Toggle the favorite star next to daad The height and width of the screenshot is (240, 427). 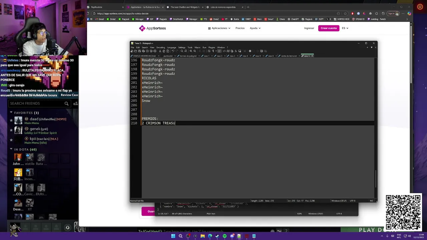coord(11,120)
